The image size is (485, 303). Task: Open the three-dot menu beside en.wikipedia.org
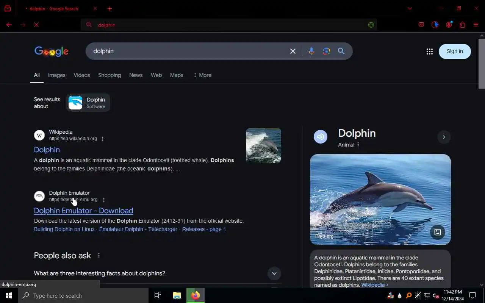103,139
